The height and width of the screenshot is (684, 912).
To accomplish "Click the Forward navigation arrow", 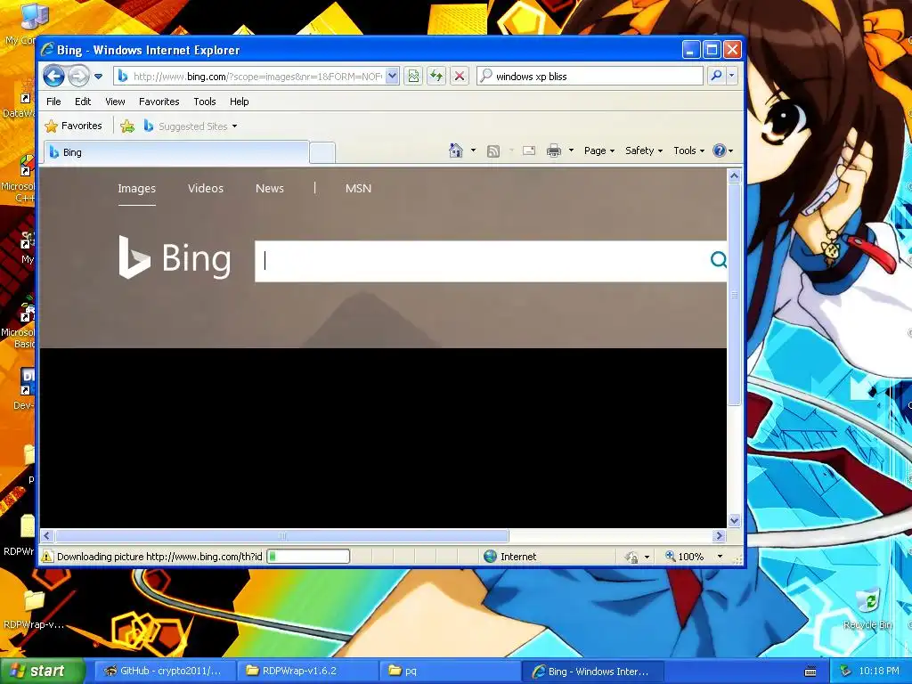I will (x=78, y=76).
